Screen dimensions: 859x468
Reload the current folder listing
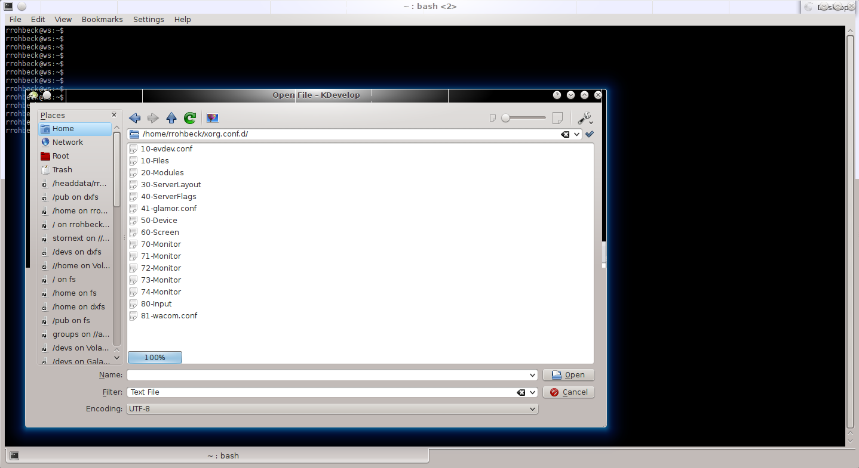pos(190,118)
